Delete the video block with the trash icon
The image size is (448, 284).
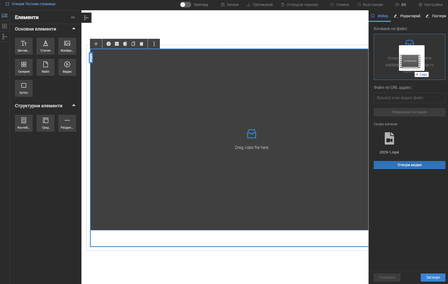pyautogui.click(x=141, y=44)
